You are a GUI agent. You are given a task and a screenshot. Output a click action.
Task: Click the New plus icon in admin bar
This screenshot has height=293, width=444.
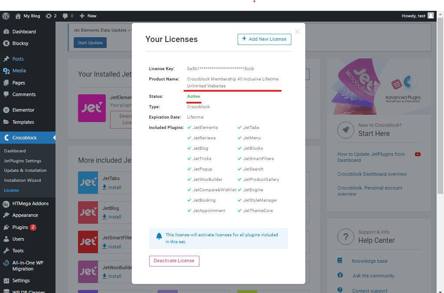click(x=82, y=16)
